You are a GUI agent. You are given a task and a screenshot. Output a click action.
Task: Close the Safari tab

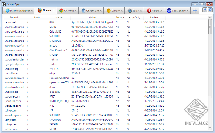click(141, 11)
